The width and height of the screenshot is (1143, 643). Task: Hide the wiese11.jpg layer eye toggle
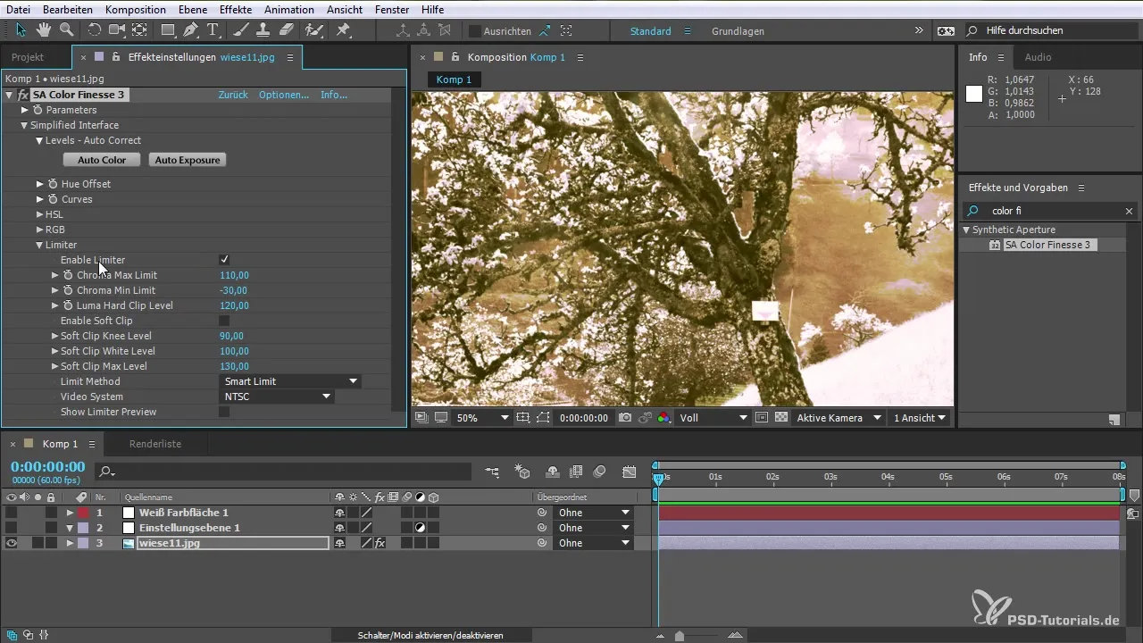coord(11,543)
